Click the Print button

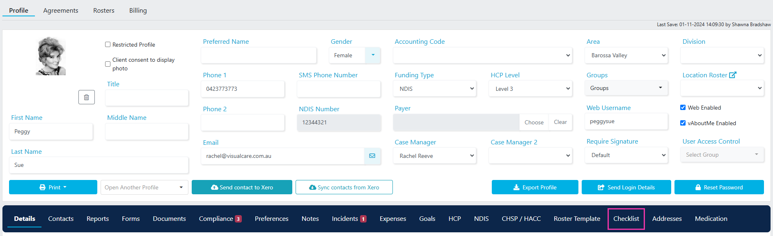53,187
